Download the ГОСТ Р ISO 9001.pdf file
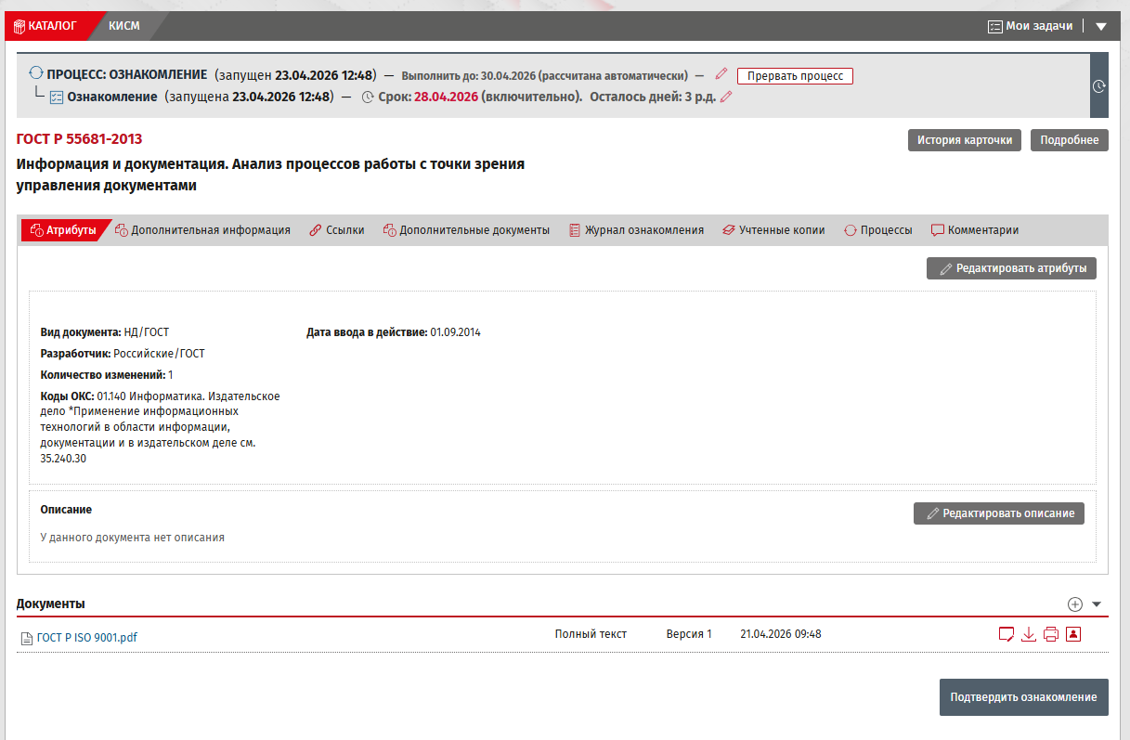Viewport: 1130px width, 740px height. [x=1028, y=635]
